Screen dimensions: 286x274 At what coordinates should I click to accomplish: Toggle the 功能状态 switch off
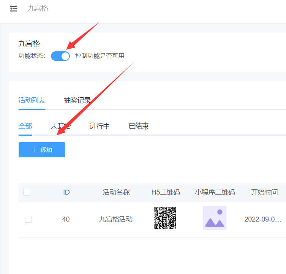pyautogui.click(x=60, y=56)
